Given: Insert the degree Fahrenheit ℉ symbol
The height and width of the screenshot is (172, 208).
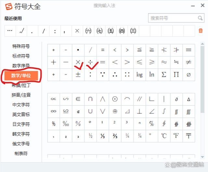Looking at the screenshot, I should click(176, 136).
